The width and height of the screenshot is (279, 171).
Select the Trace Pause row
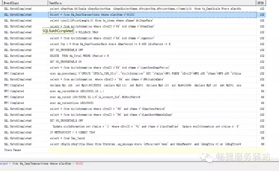tap(133, 150)
